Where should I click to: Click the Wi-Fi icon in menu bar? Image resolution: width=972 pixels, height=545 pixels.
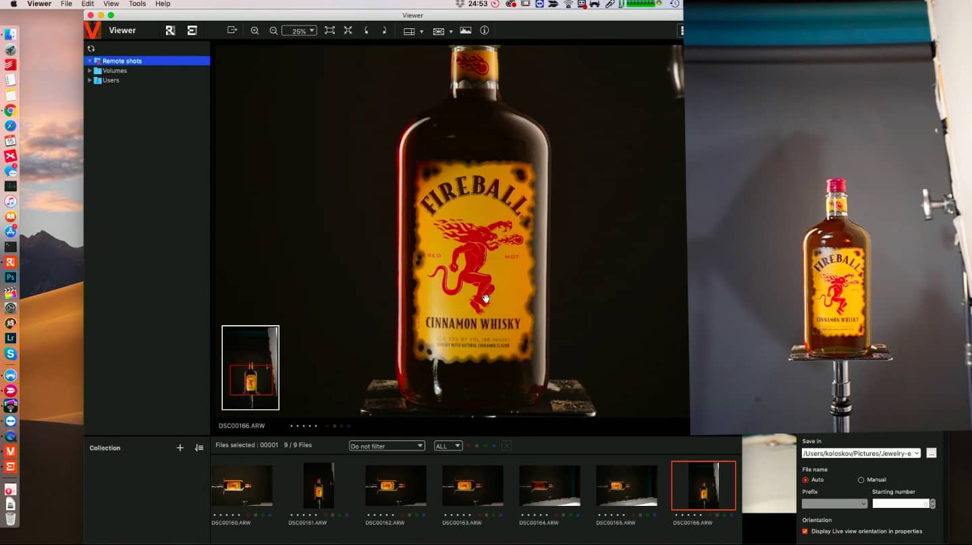point(568,4)
